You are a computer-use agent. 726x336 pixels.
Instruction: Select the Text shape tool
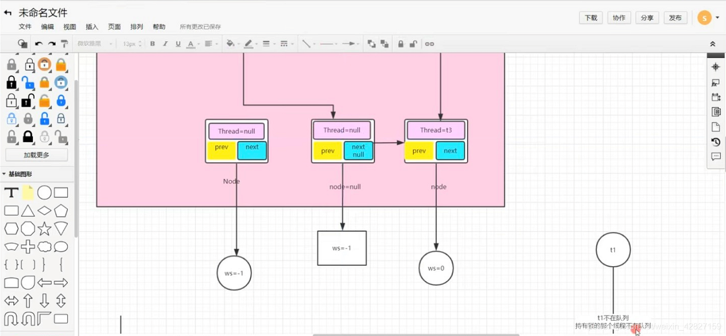11,193
